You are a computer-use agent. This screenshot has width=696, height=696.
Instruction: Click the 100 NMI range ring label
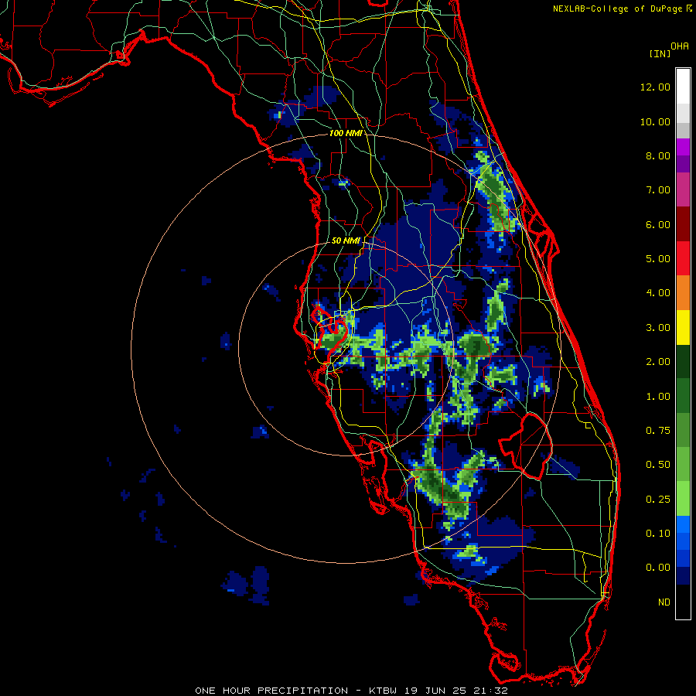[345, 133]
